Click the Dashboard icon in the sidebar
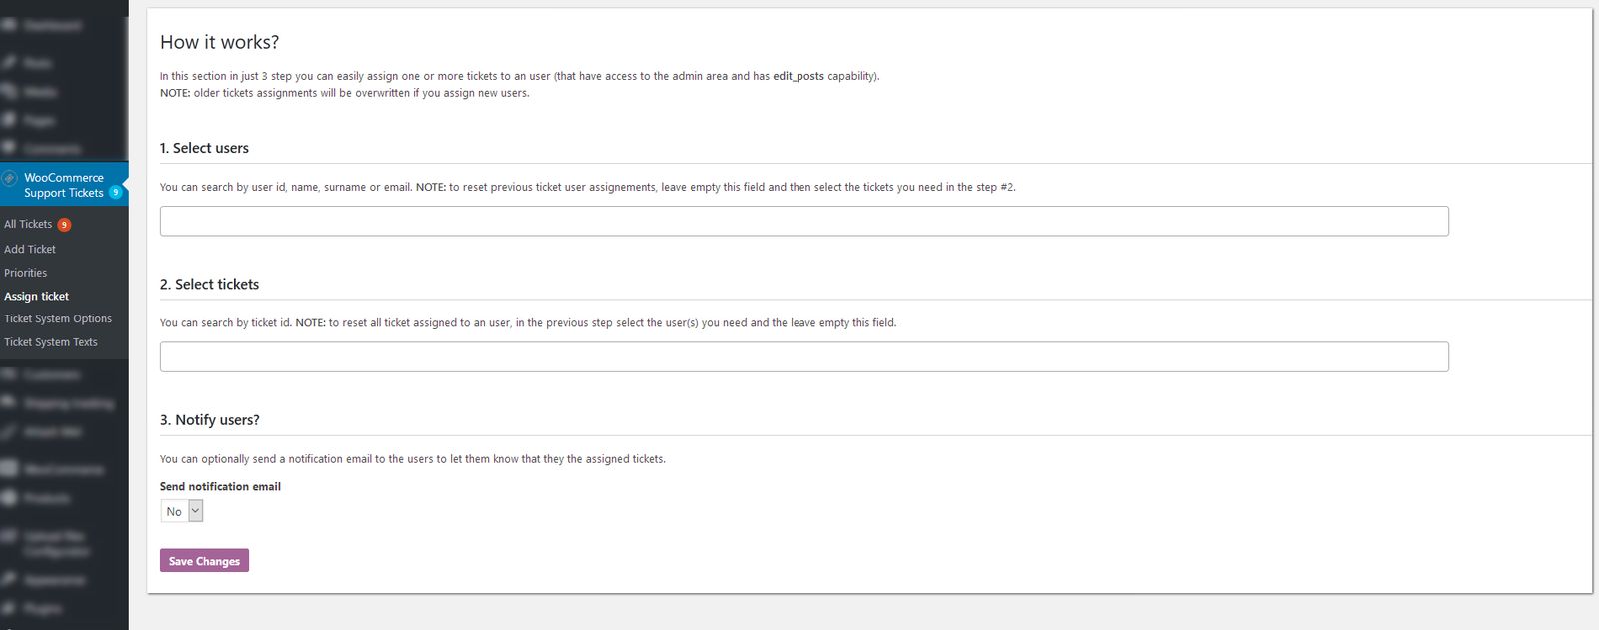 (8, 25)
